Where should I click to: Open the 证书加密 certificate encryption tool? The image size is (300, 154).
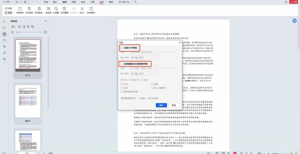(x=29, y=10)
